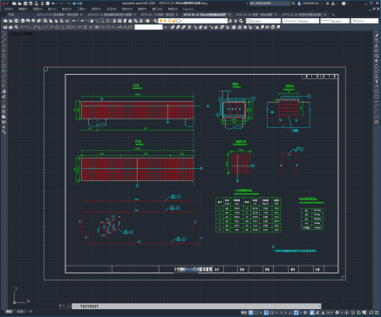This screenshot has width=381, height=317.
Task: Click Undo arrow in Quick Access toolbar
Action: tap(53, 3)
